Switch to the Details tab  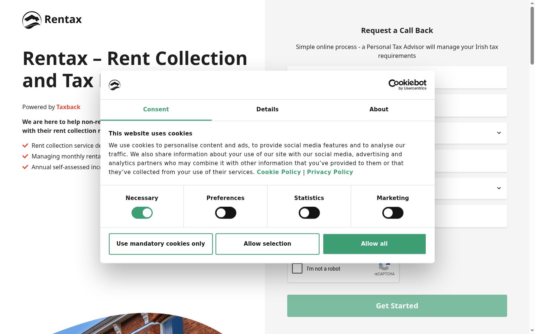pyautogui.click(x=267, y=109)
